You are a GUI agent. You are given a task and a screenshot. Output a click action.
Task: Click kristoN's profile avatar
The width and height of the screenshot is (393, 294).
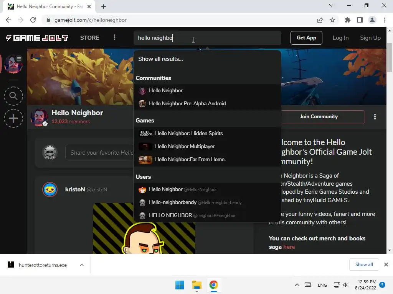[50, 189]
